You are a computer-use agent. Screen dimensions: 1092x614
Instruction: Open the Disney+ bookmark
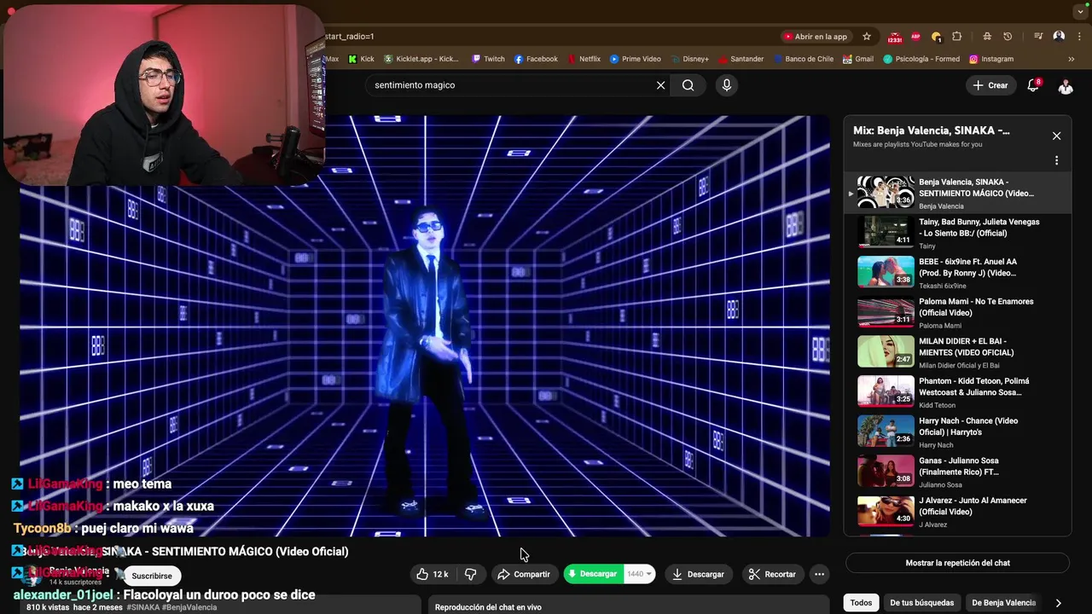pyautogui.click(x=688, y=59)
